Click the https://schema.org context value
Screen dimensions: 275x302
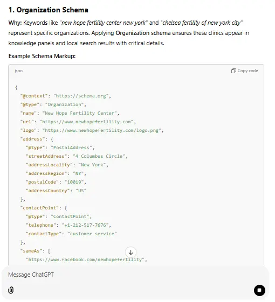81,96
